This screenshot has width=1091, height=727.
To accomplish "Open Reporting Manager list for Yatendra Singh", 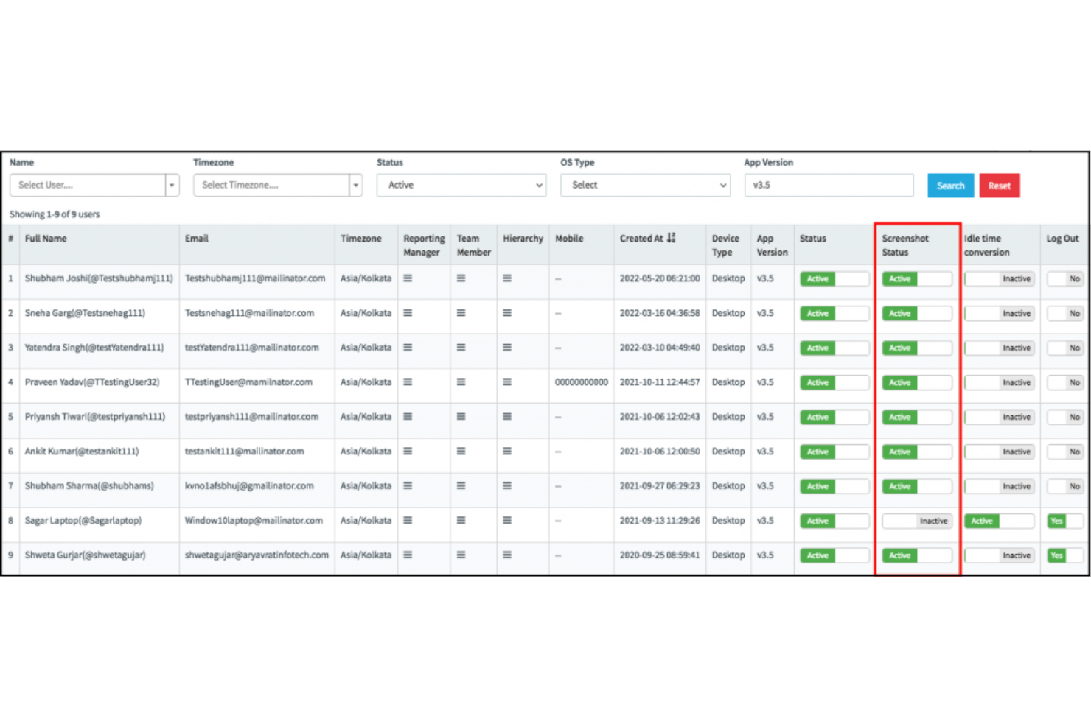I will 408,348.
